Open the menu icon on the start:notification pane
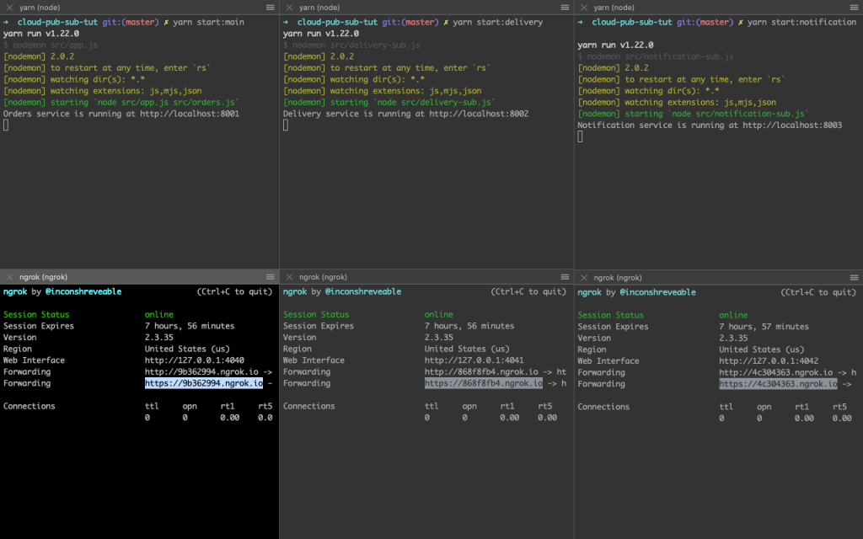The height and width of the screenshot is (539, 863). pyautogui.click(x=855, y=8)
